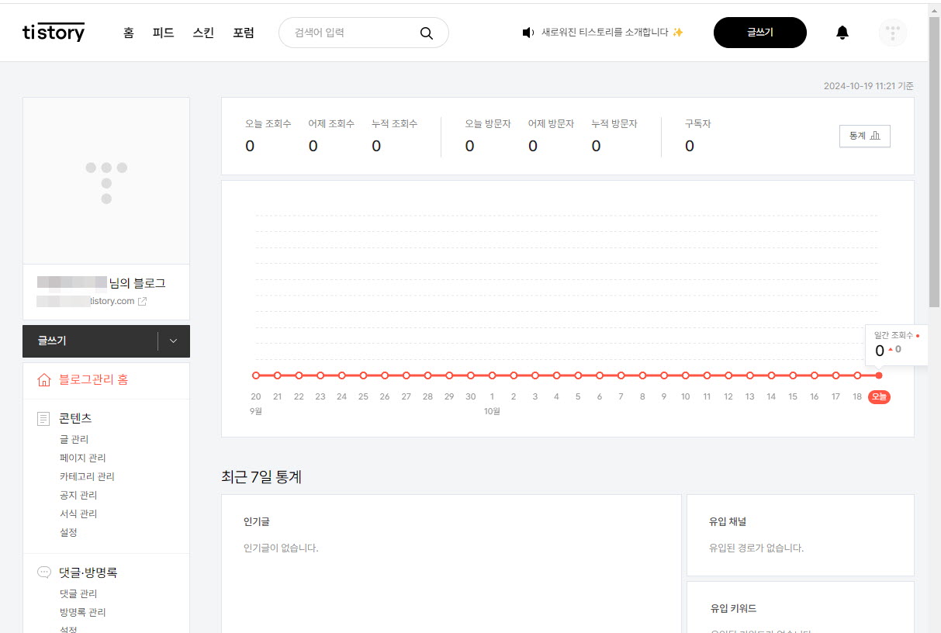The image size is (941, 633).
Task: Open the profile account icon at top right
Action: (x=892, y=33)
